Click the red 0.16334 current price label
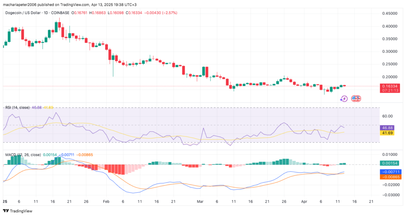The image size is (406, 216). coord(389,86)
